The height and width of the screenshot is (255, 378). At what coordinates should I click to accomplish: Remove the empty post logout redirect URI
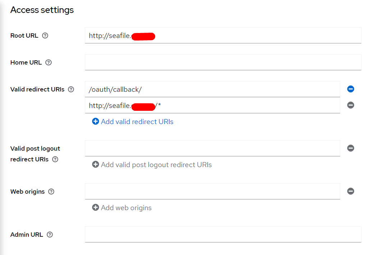tap(351, 148)
